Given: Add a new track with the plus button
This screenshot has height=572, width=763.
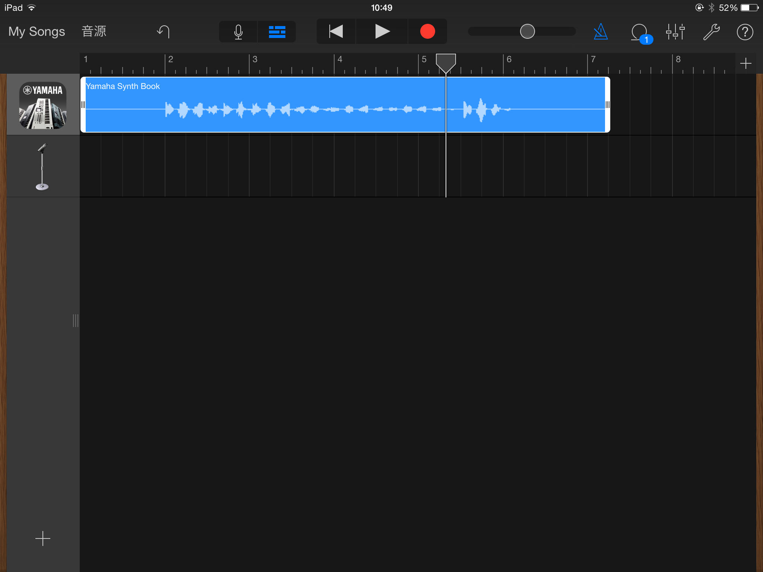Looking at the screenshot, I should point(43,538).
